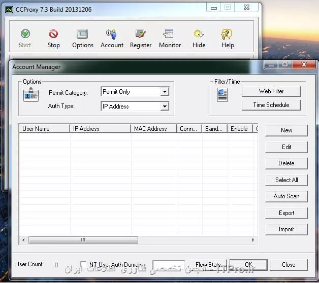Open Options from the CCProxy toolbar
The height and width of the screenshot is (283, 319).
(82, 33)
